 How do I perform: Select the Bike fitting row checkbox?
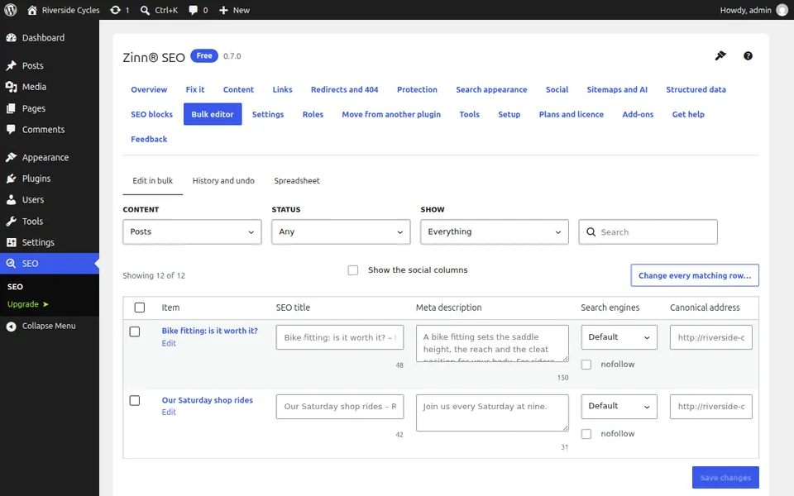[x=135, y=331]
